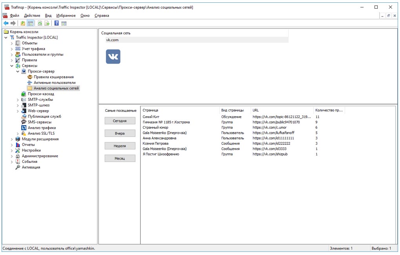
Task: Click the Сервисы node icon
Action: click(18, 66)
